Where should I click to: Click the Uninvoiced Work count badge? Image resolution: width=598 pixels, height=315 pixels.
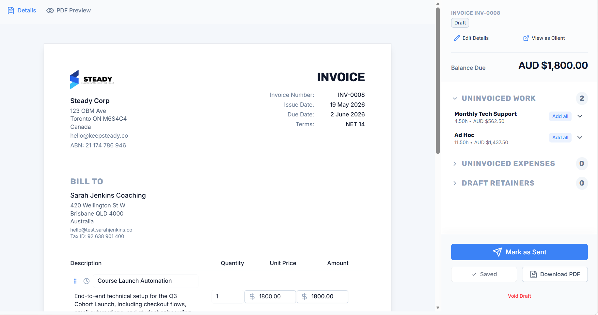pos(582,98)
